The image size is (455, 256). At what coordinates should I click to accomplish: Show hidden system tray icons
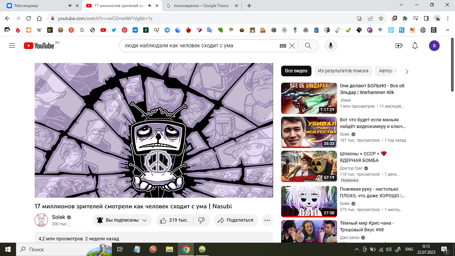coord(357,249)
